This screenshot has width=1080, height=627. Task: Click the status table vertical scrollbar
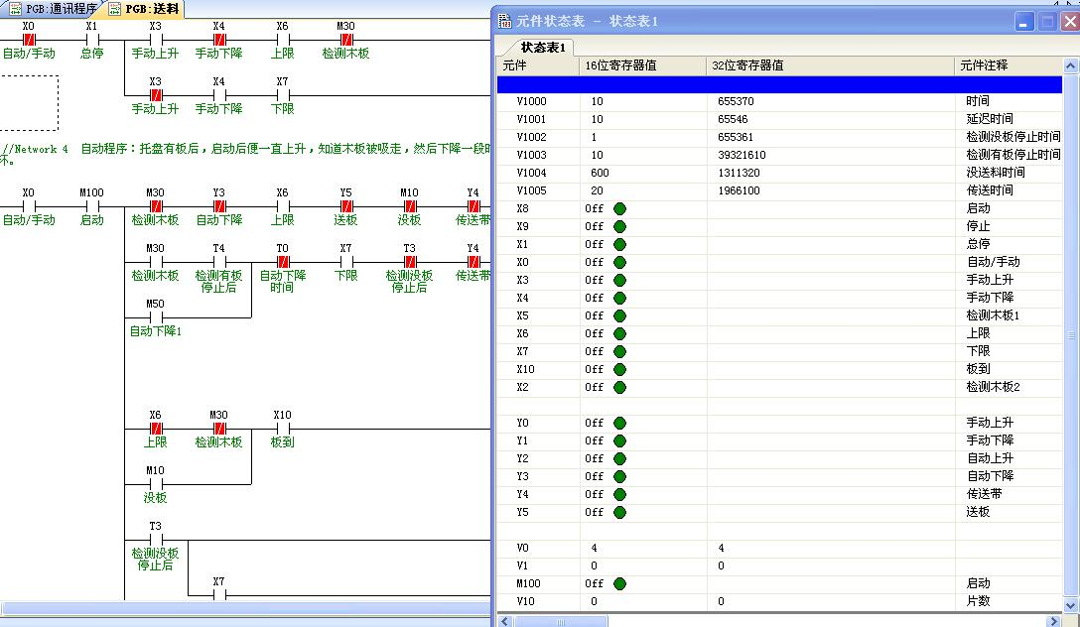(x=1071, y=337)
